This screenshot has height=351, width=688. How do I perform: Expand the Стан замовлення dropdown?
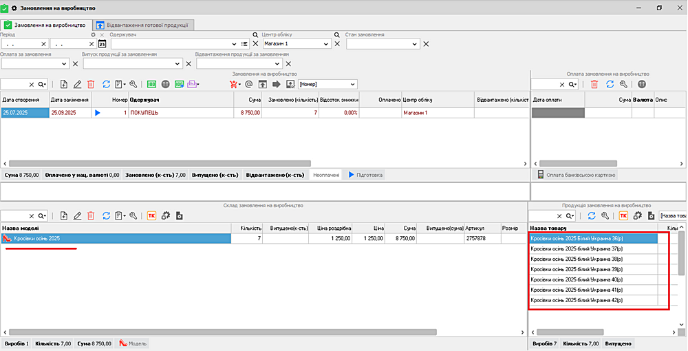click(x=414, y=44)
